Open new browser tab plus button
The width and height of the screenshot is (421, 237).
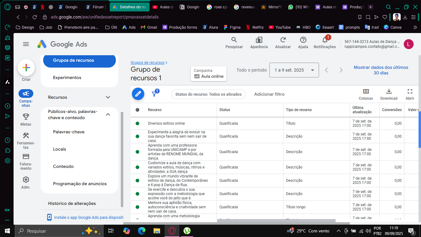tap(371, 7)
